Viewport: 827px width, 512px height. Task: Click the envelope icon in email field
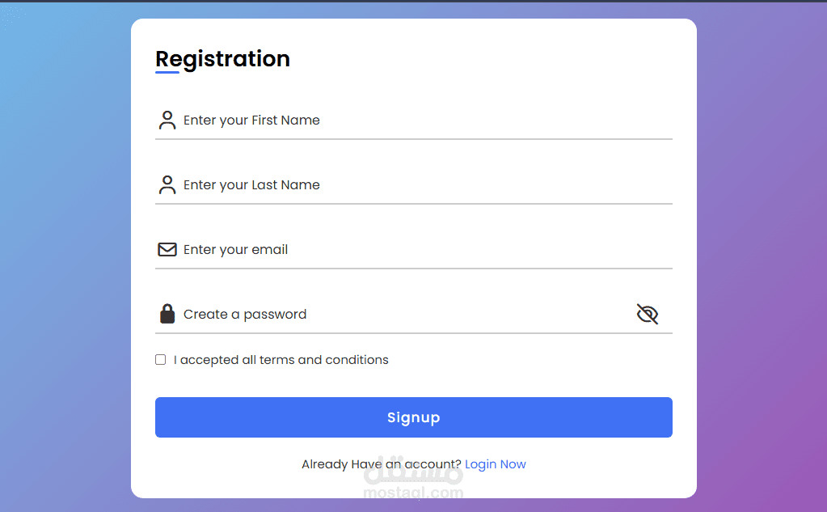click(167, 250)
